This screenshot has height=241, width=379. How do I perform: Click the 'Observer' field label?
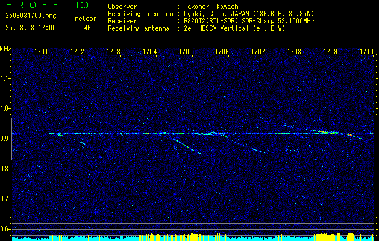pyautogui.click(x=122, y=7)
